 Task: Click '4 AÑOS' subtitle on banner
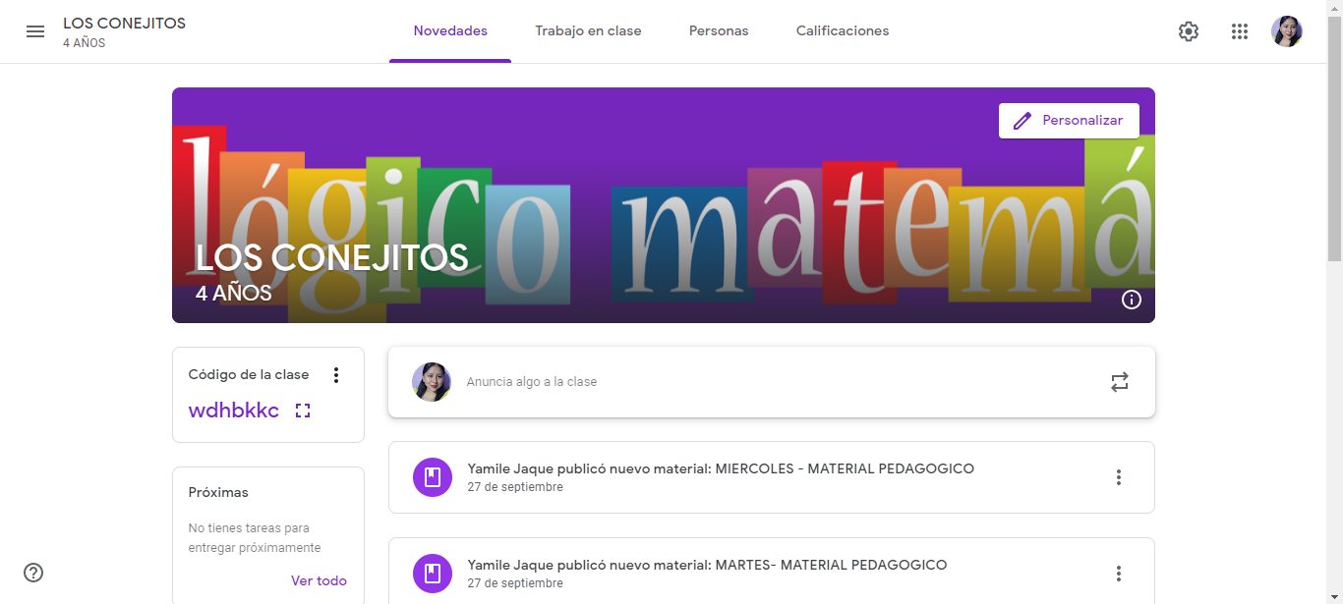(234, 293)
